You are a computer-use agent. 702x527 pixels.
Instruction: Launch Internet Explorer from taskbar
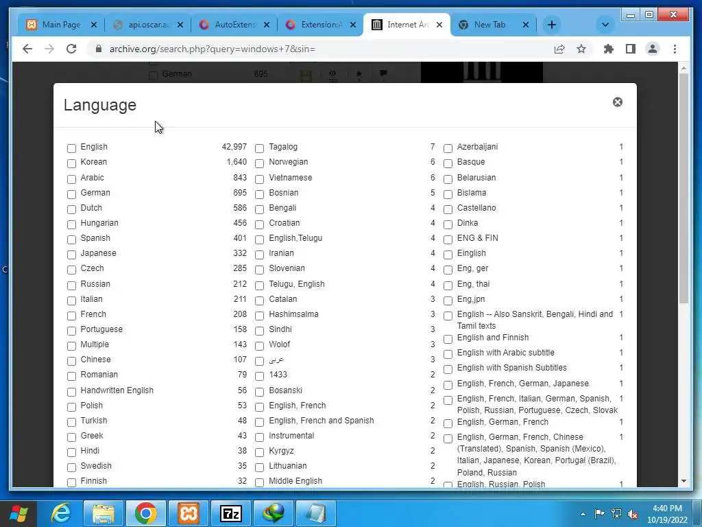(61, 513)
